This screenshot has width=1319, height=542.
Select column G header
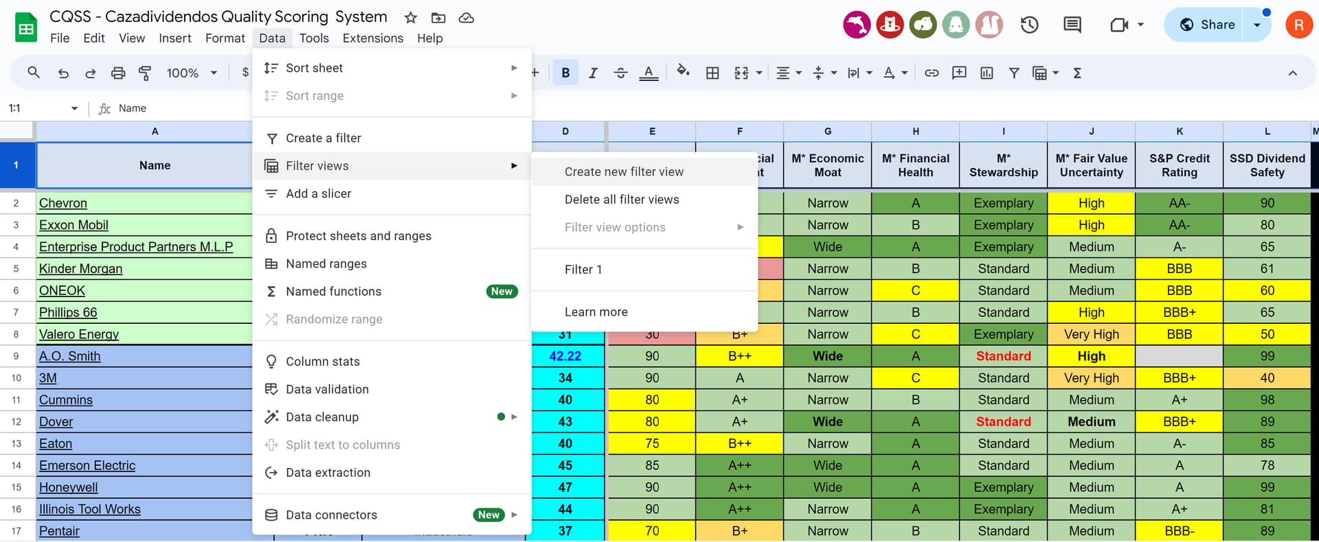(828, 131)
